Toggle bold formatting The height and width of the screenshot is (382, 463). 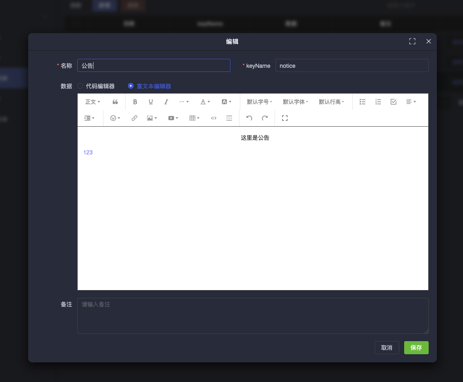pos(135,102)
